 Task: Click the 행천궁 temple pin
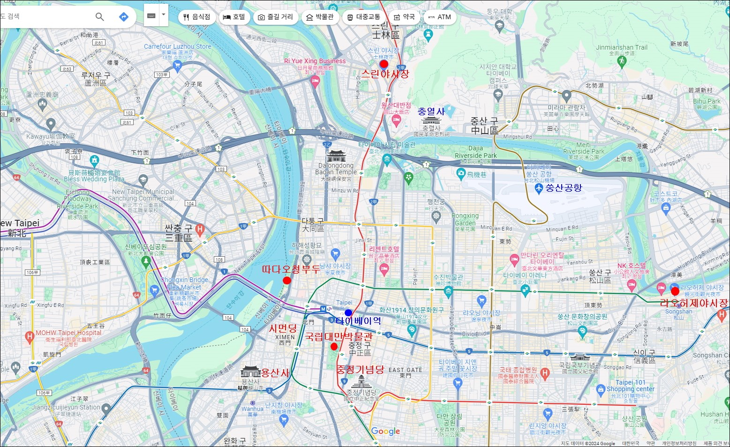click(x=436, y=216)
